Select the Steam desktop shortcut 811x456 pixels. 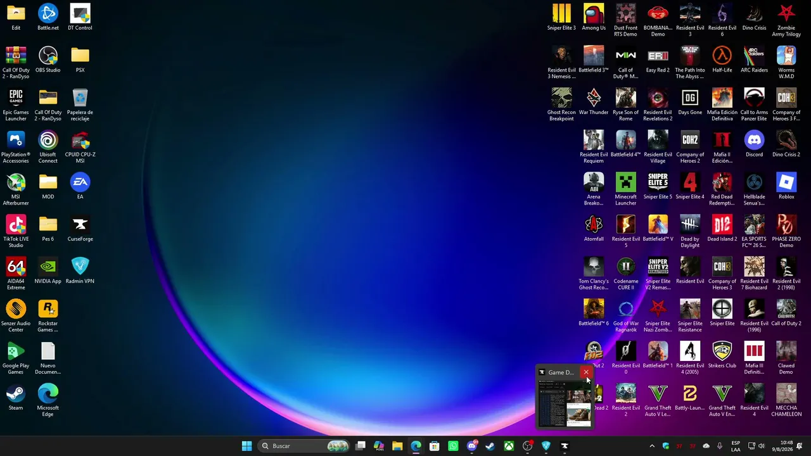coord(16,397)
